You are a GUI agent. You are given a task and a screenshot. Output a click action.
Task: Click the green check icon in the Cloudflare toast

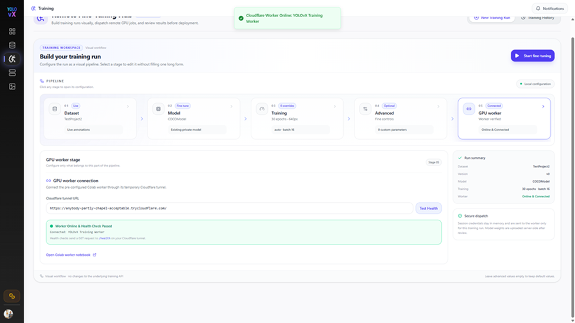click(241, 18)
